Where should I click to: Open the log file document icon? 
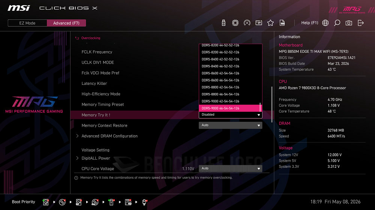[282, 23]
